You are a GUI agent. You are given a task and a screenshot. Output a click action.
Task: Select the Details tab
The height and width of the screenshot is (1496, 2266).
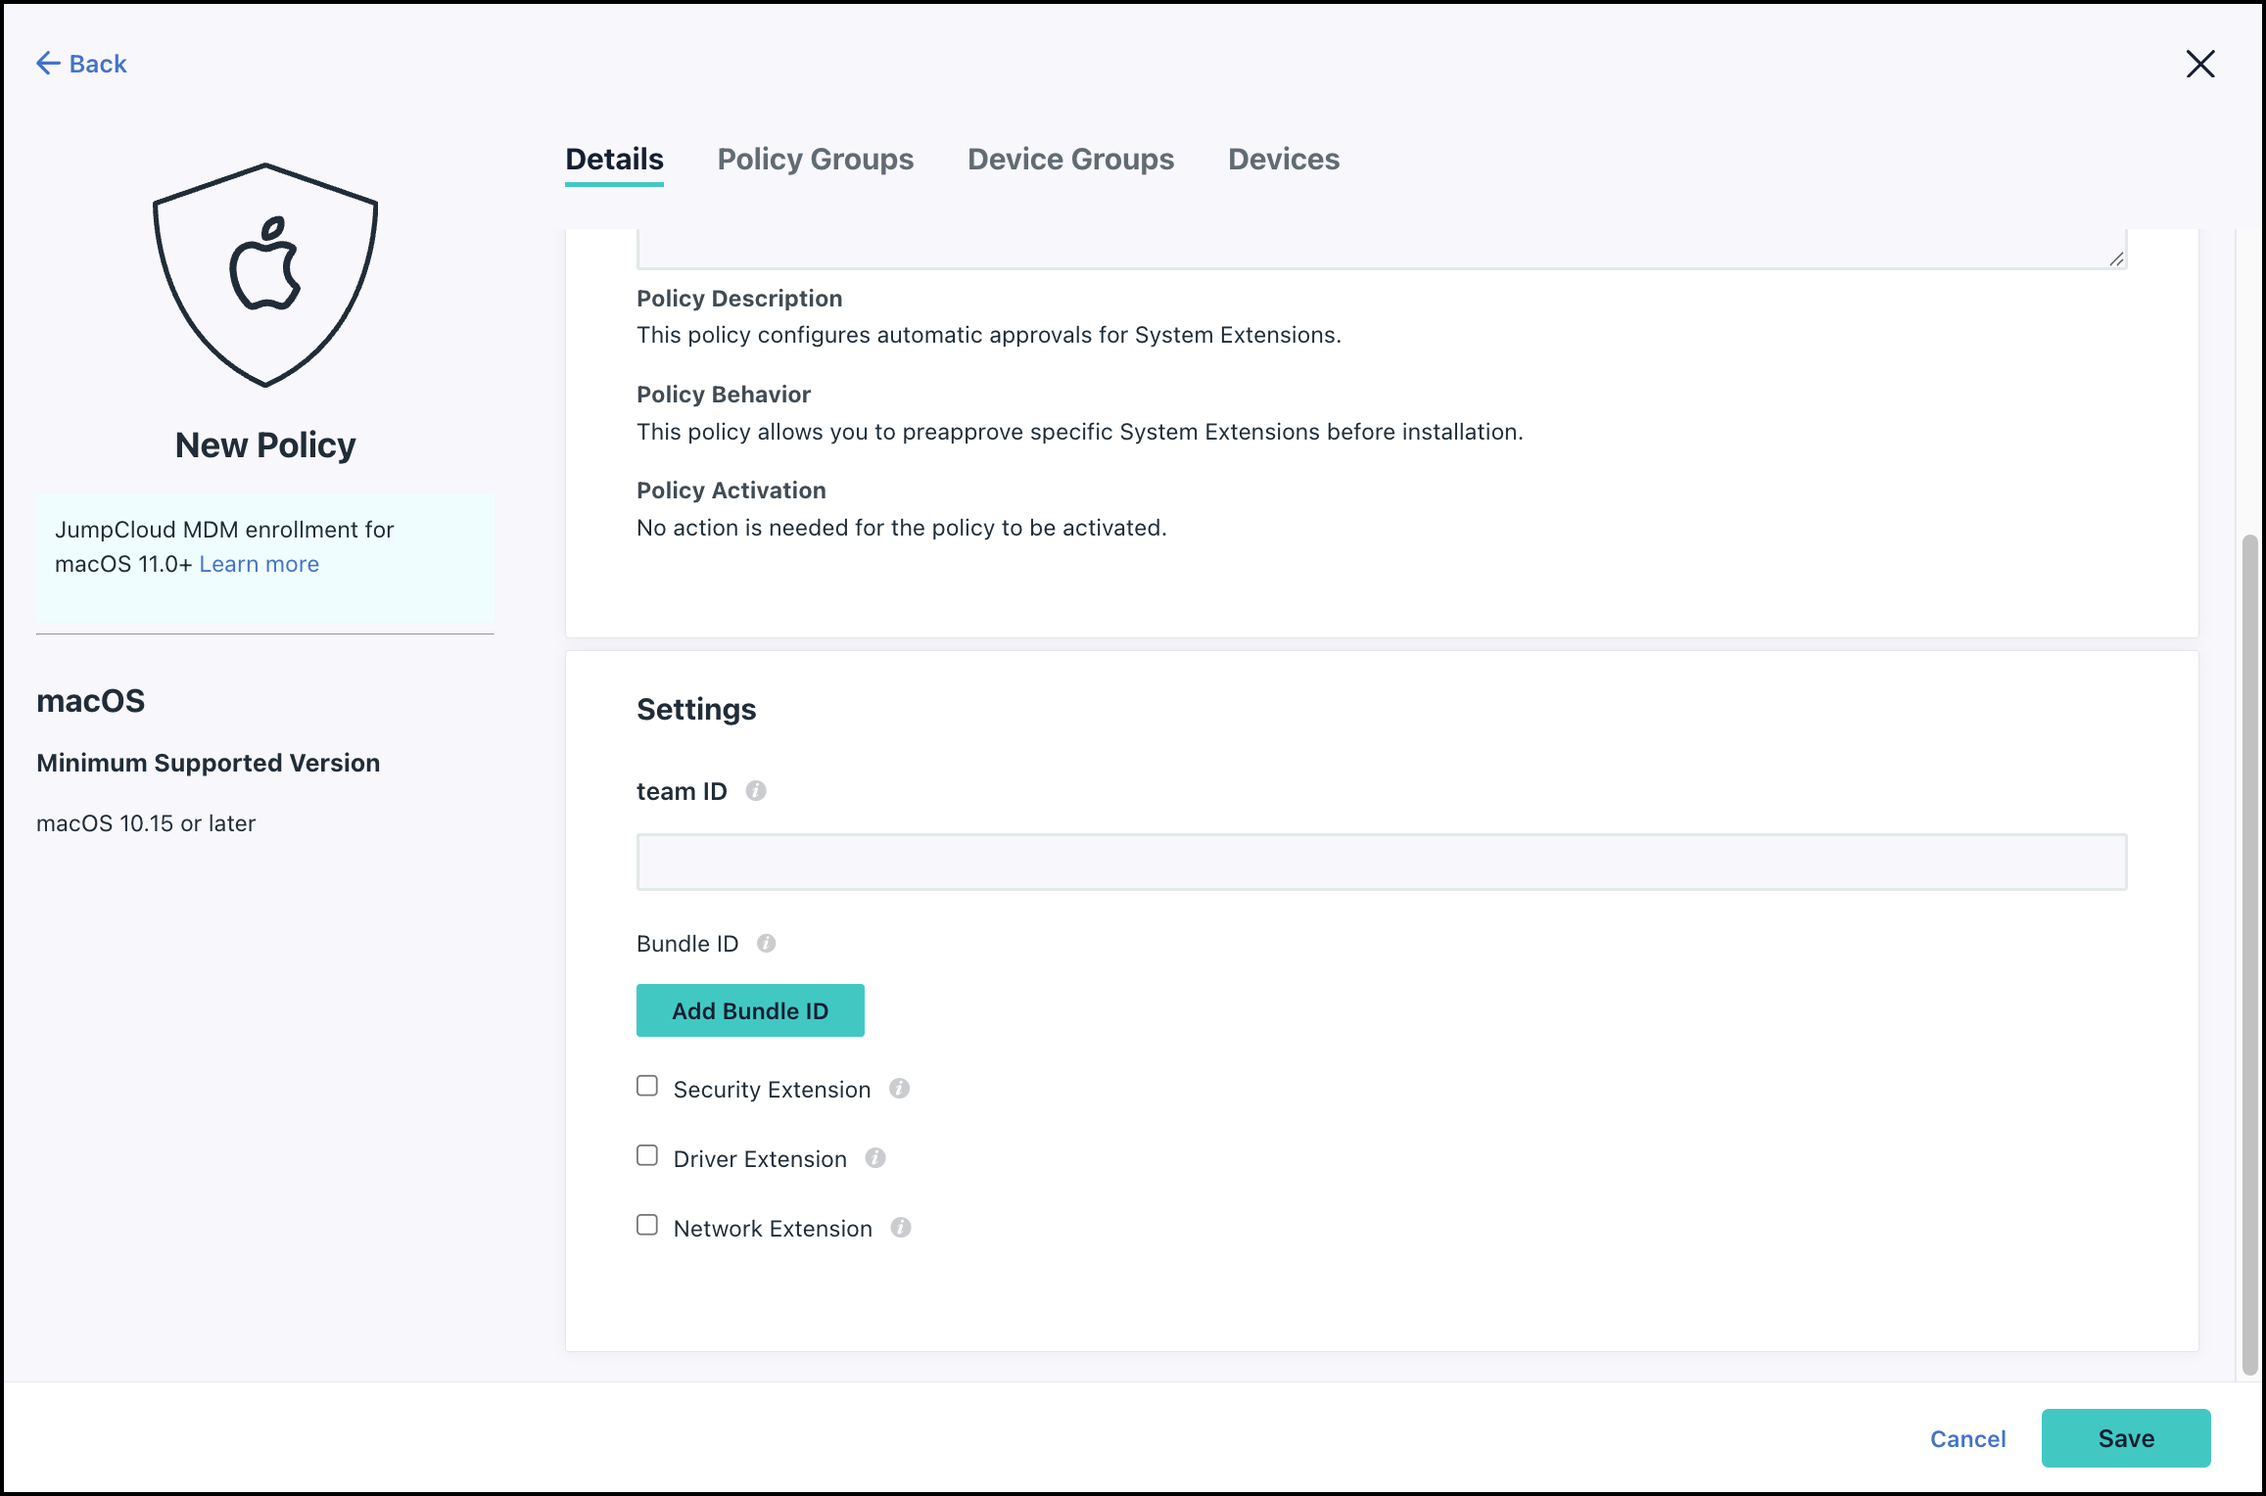[x=614, y=159]
